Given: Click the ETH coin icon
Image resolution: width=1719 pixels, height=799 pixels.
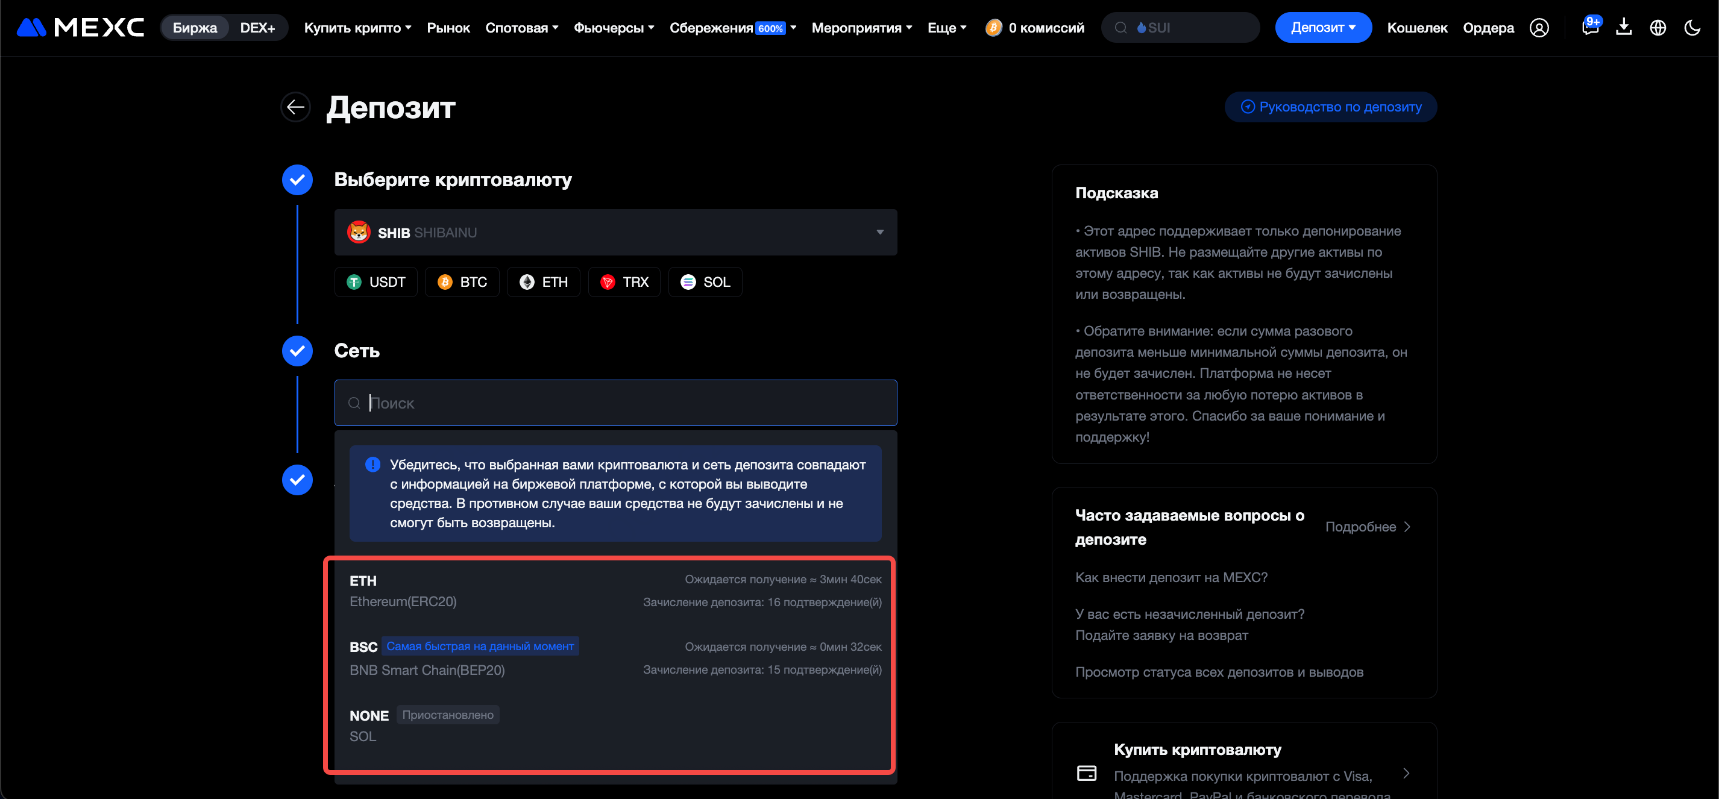Looking at the screenshot, I should (527, 282).
